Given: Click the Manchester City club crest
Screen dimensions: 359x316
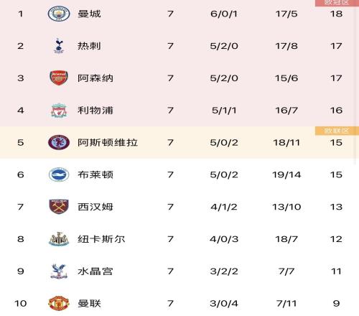Looking at the screenshot, I should 59,14.
